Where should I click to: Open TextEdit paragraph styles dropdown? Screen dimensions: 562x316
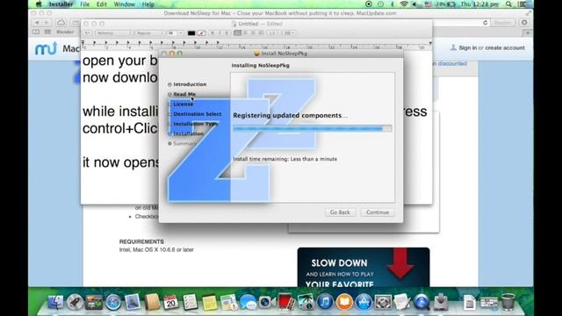pyautogui.click(x=87, y=33)
